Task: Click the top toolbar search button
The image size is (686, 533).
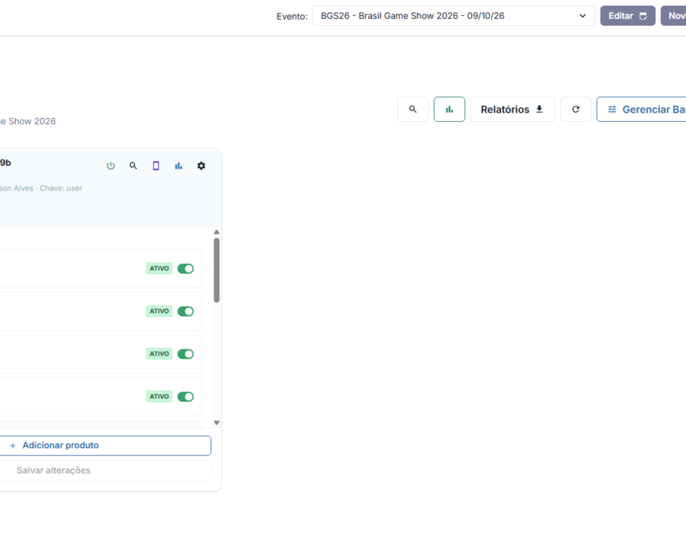Action: click(413, 109)
